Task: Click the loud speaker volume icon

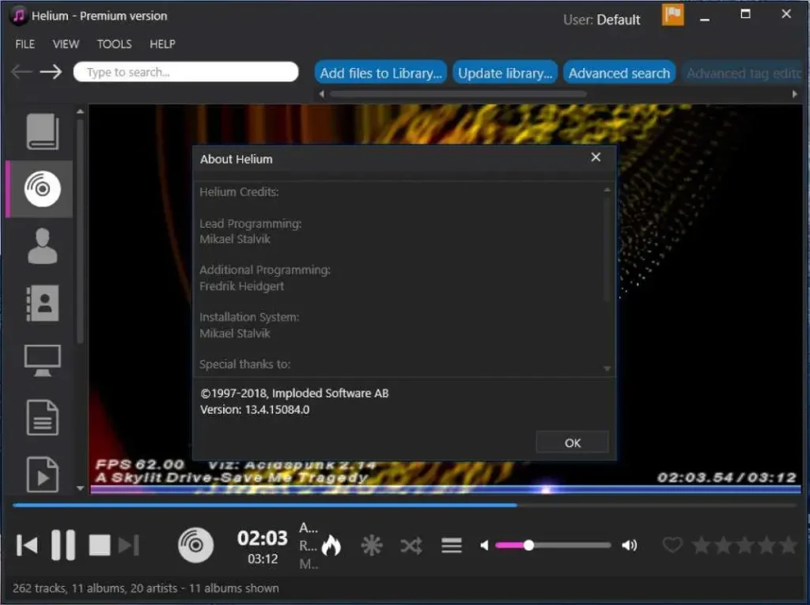Action: pos(629,545)
